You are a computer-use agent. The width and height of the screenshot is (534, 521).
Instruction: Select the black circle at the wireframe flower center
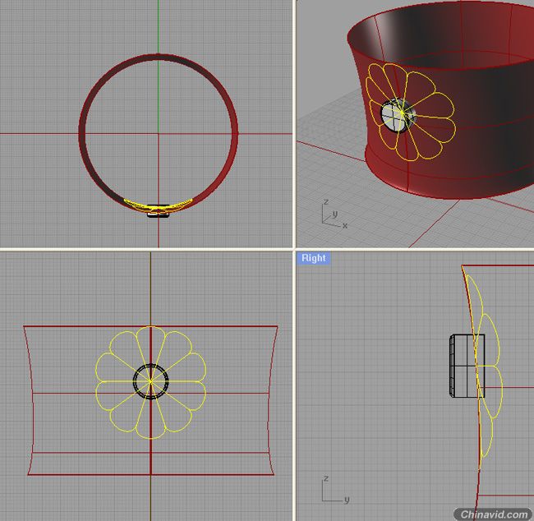(x=150, y=381)
